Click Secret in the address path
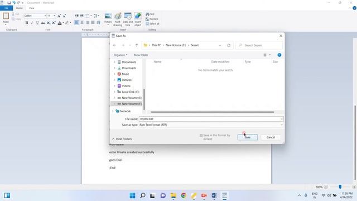The image size is (357, 201). tap(195, 45)
